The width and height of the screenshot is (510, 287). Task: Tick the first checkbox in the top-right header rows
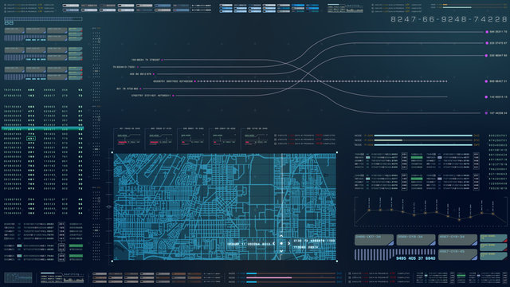(373, 6)
